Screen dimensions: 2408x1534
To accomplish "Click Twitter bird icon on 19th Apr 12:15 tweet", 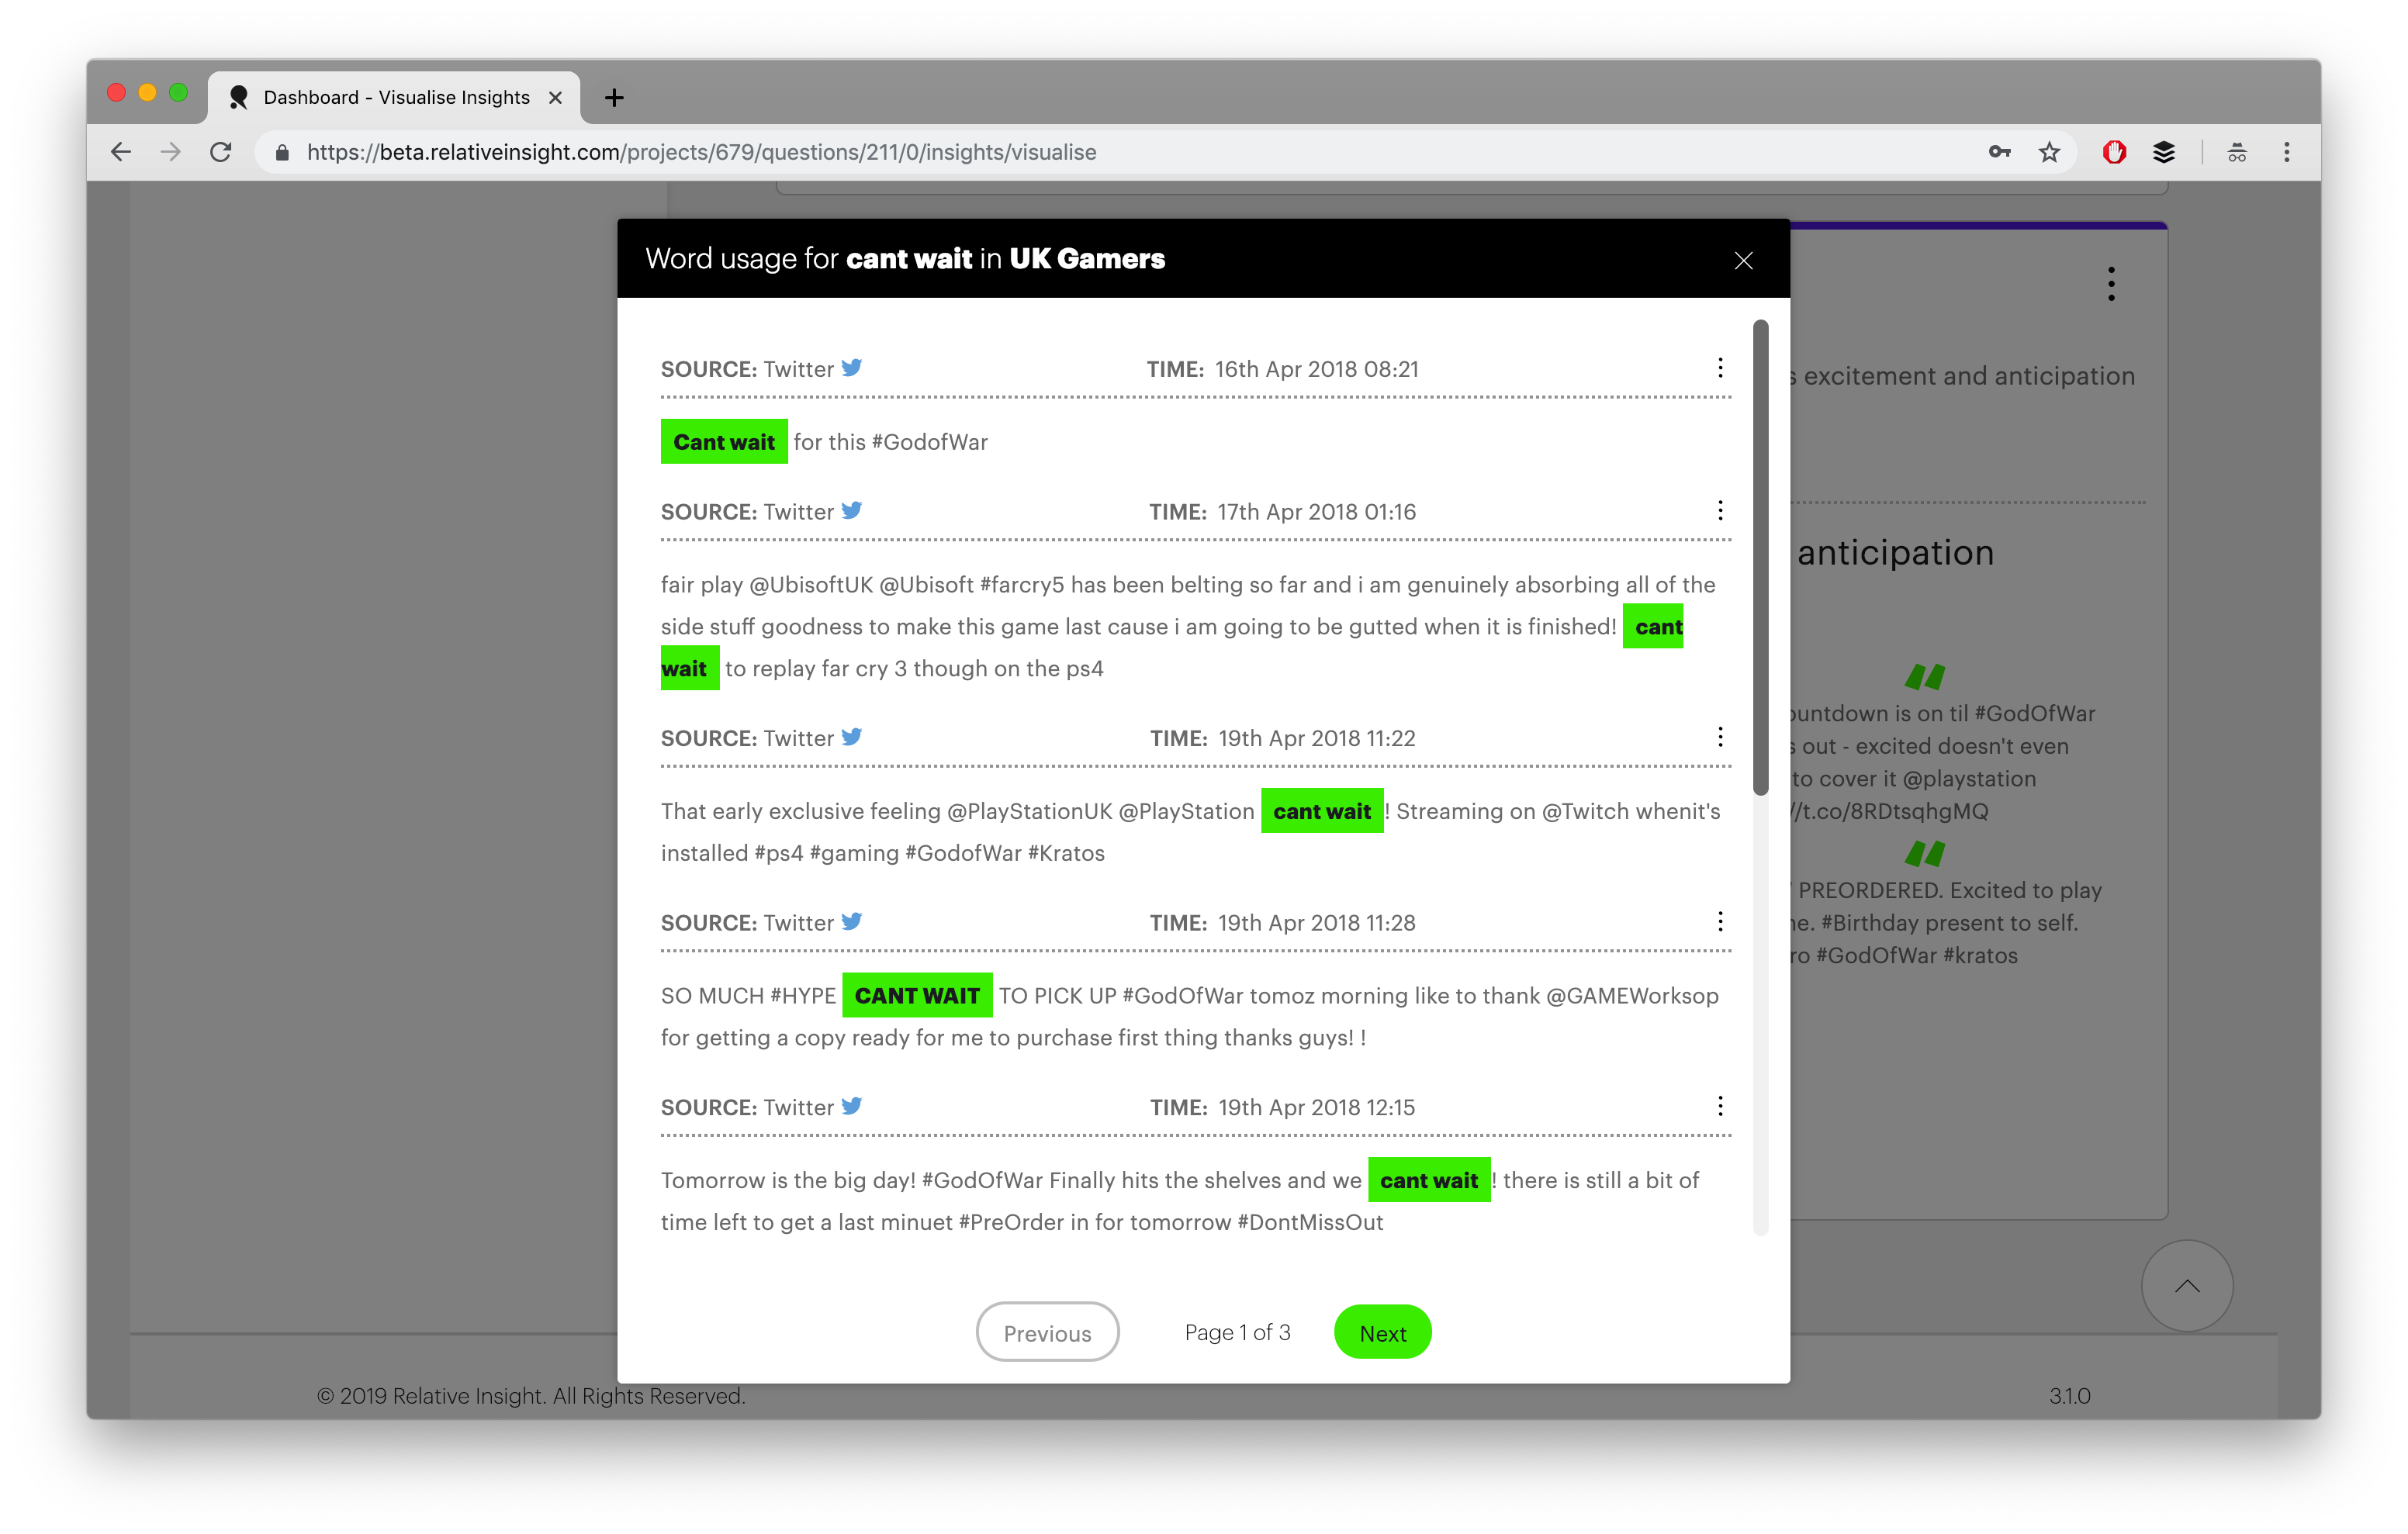I will [852, 1106].
